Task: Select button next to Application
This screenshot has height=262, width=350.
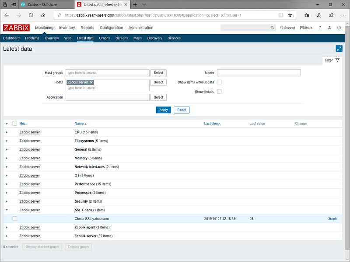Action: coord(158,97)
